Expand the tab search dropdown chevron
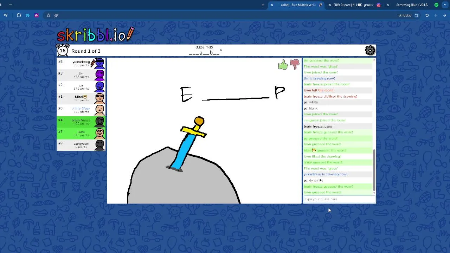Image resolution: width=450 pixels, height=253 pixels. pos(445,5)
